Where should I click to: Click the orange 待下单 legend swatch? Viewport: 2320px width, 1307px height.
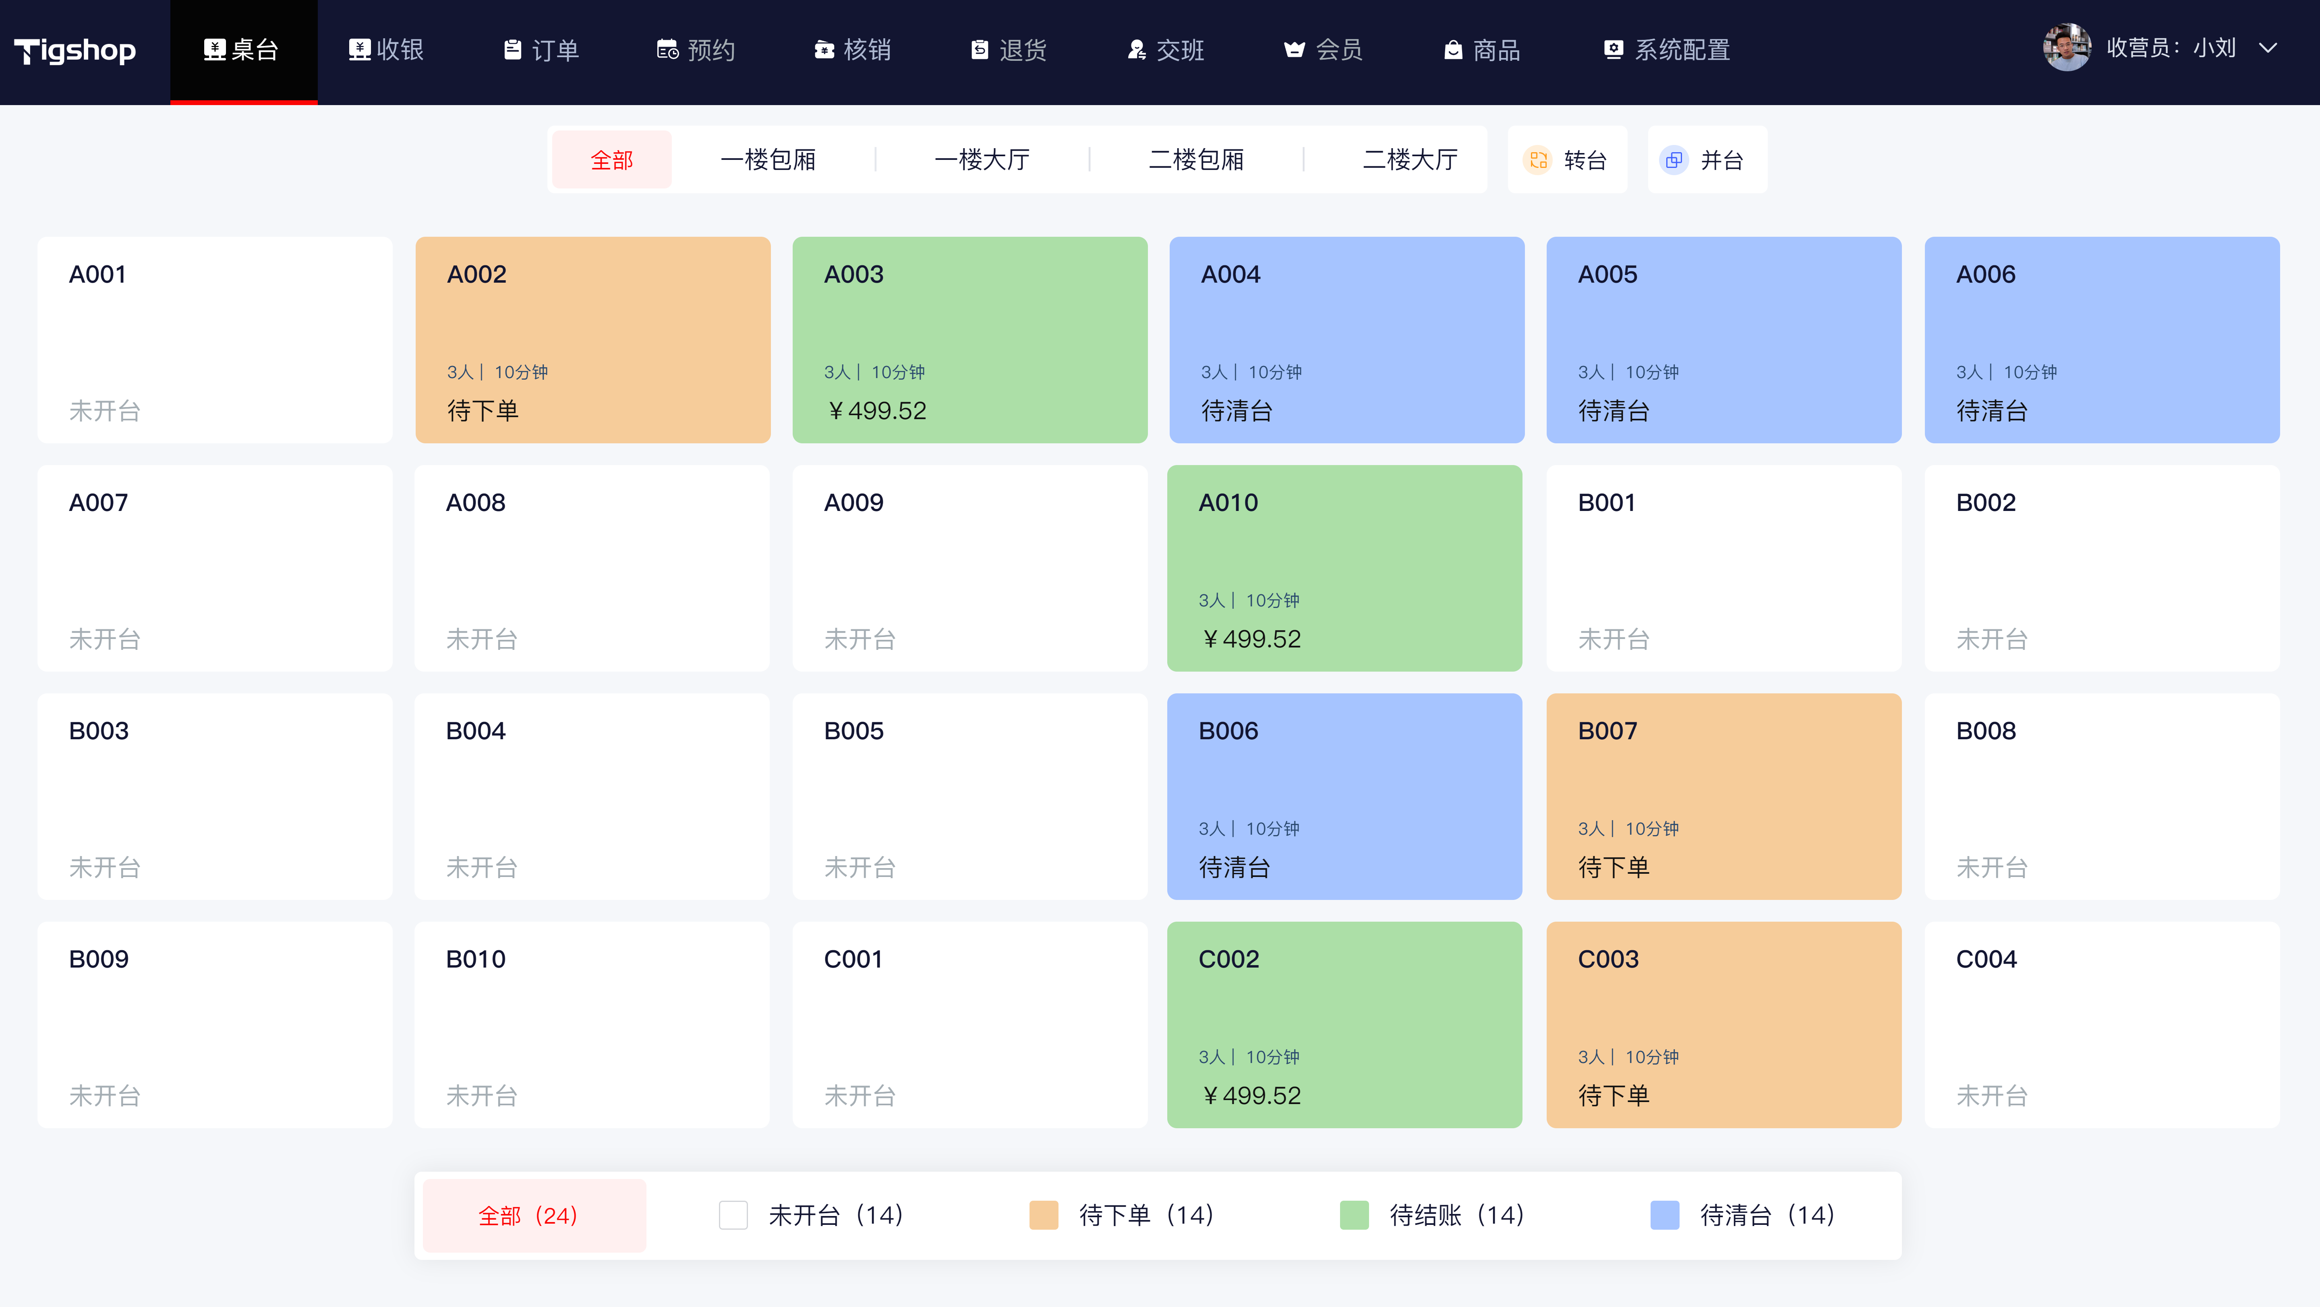(x=1044, y=1215)
